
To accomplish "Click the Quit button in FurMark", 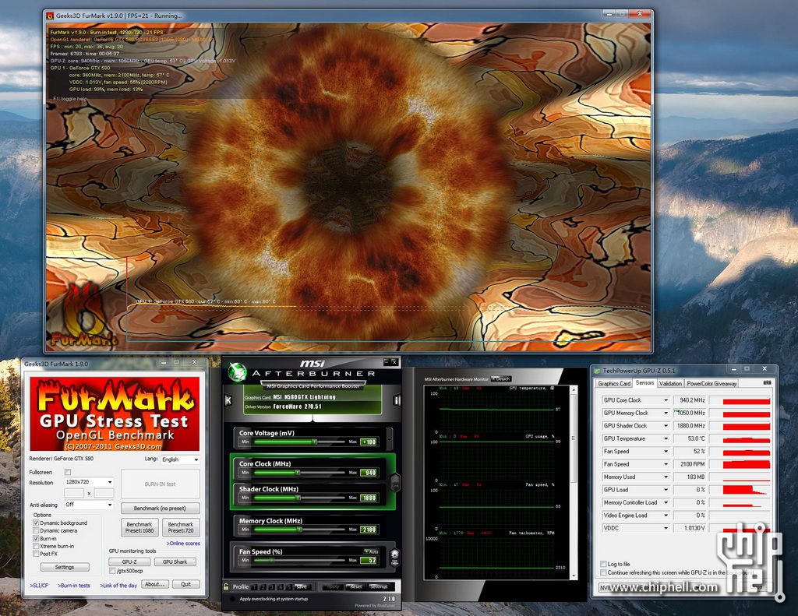I will click(x=185, y=584).
